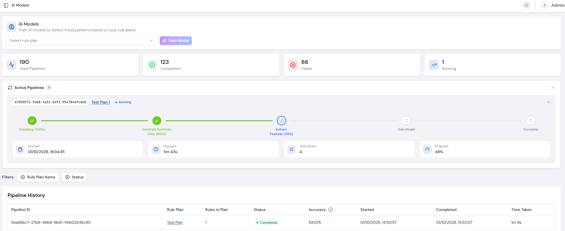Open the Test Plan link in history
565x231 pixels.
coord(175,222)
